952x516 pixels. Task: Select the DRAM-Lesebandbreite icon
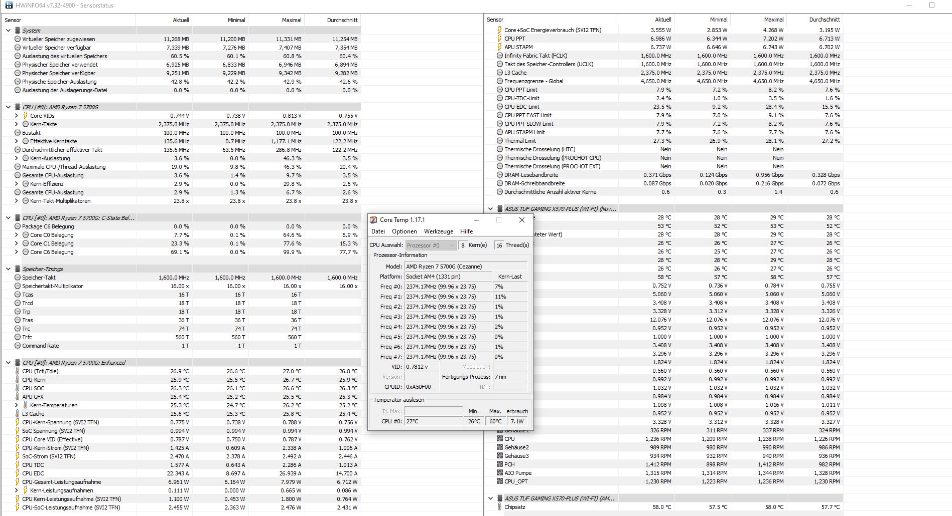(500, 175)
